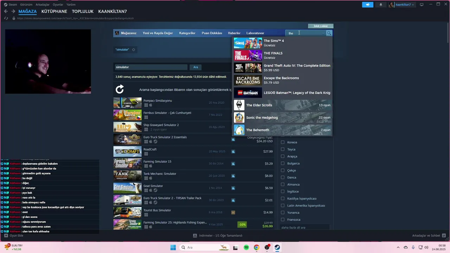Open the Pompacı Simülasyonu thumbnail
The height and width of the screenshot is (253, 450).
tap(127, 103)
